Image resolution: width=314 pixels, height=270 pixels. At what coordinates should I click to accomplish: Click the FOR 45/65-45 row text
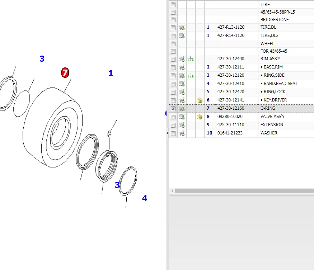point(274,51)
